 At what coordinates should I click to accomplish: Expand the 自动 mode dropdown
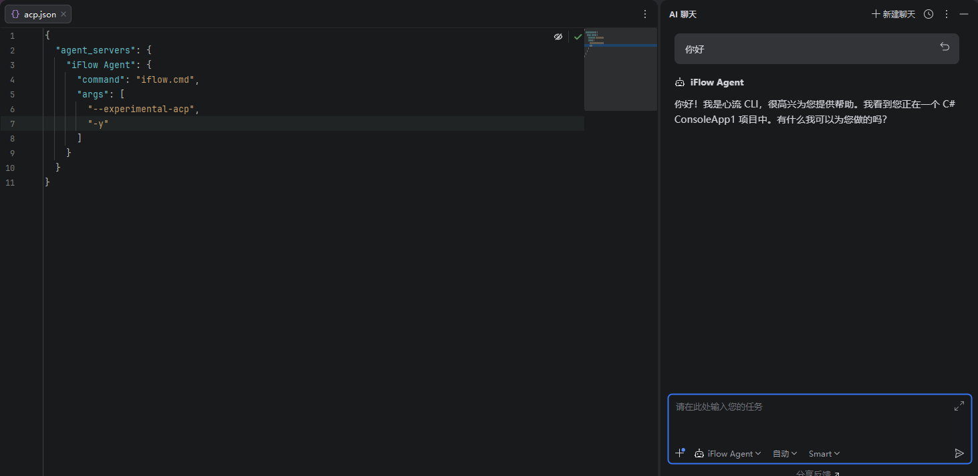point(785,453)
